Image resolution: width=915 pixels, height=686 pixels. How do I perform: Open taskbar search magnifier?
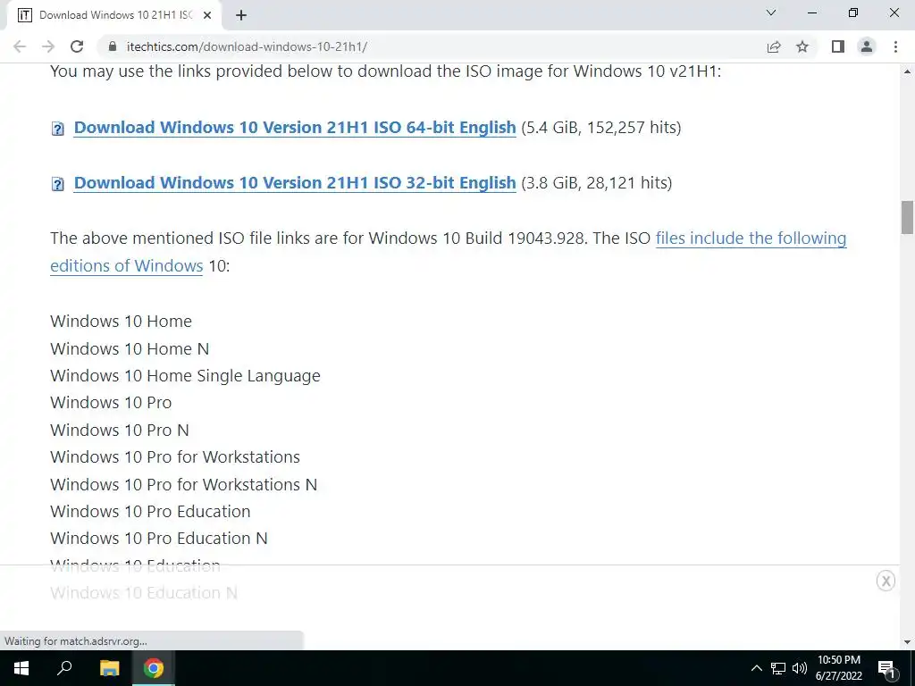pos(64,668)
